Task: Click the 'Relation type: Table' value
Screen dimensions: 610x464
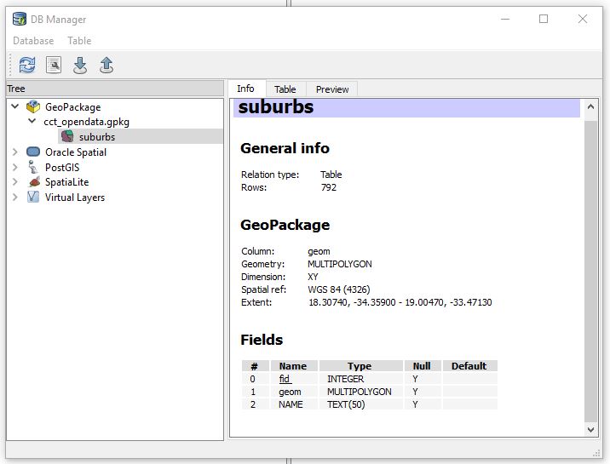Action: [331, 175]
